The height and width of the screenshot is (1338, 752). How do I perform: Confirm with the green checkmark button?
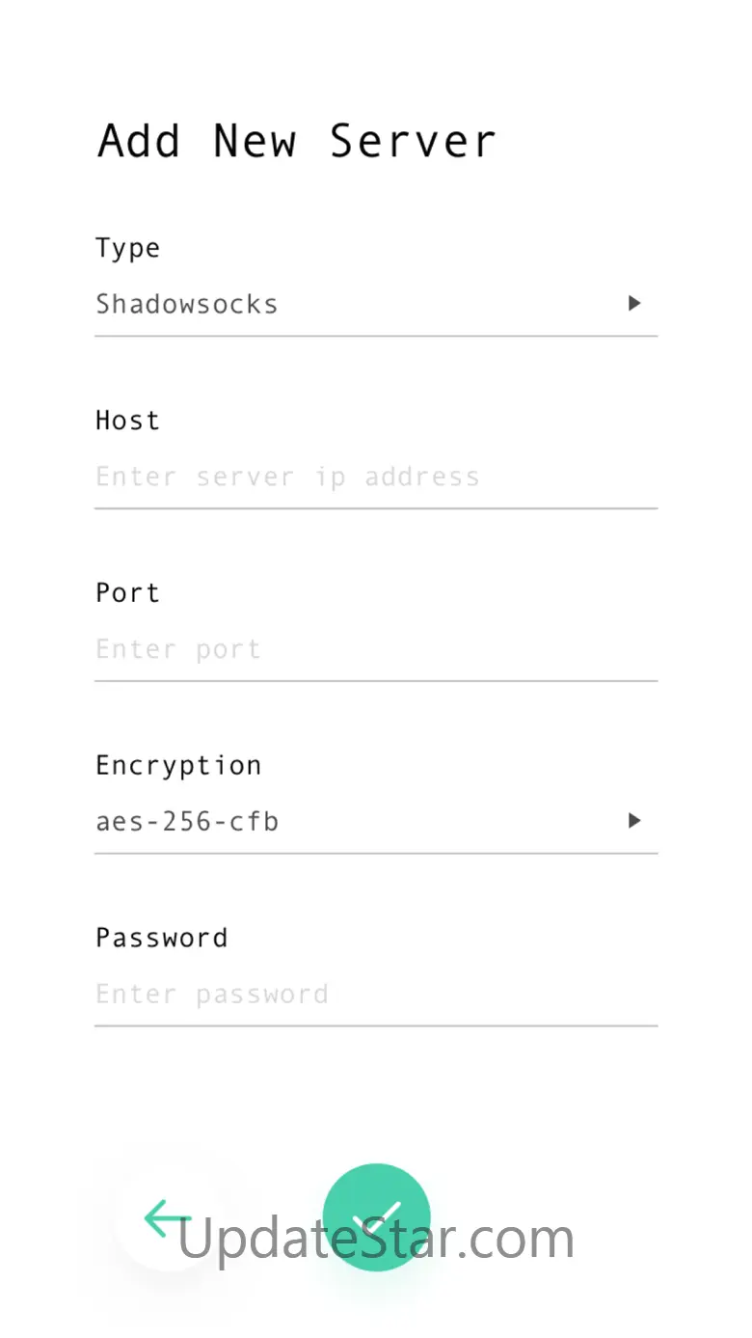click(x=376, y=1216)
